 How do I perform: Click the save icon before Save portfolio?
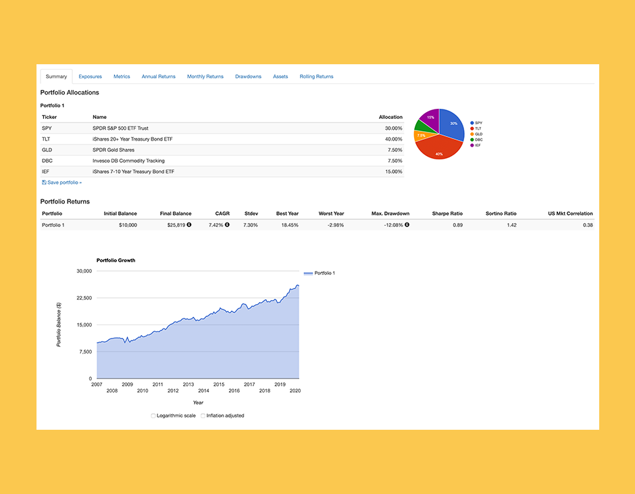pyautogui.click(x=44, y=182)
